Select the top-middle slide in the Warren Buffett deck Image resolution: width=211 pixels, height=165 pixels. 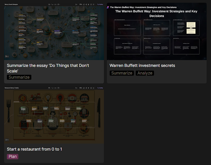click(x=157, y=28)
